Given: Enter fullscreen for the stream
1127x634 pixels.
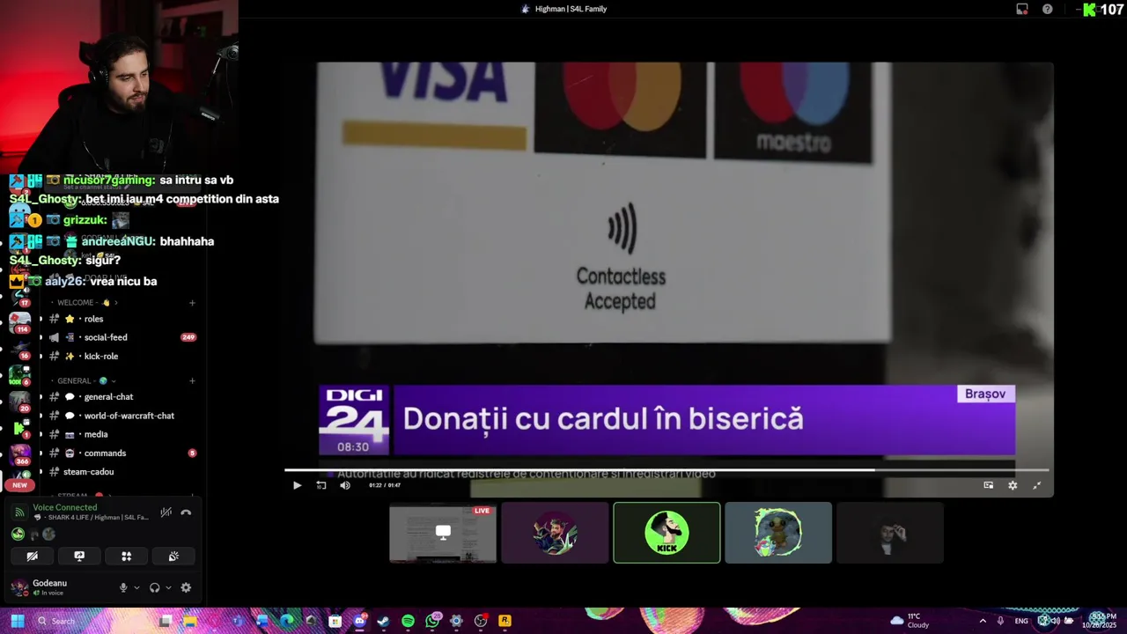Looking at the screenshot, I should pyautogui.click(x=1036, y=485).
